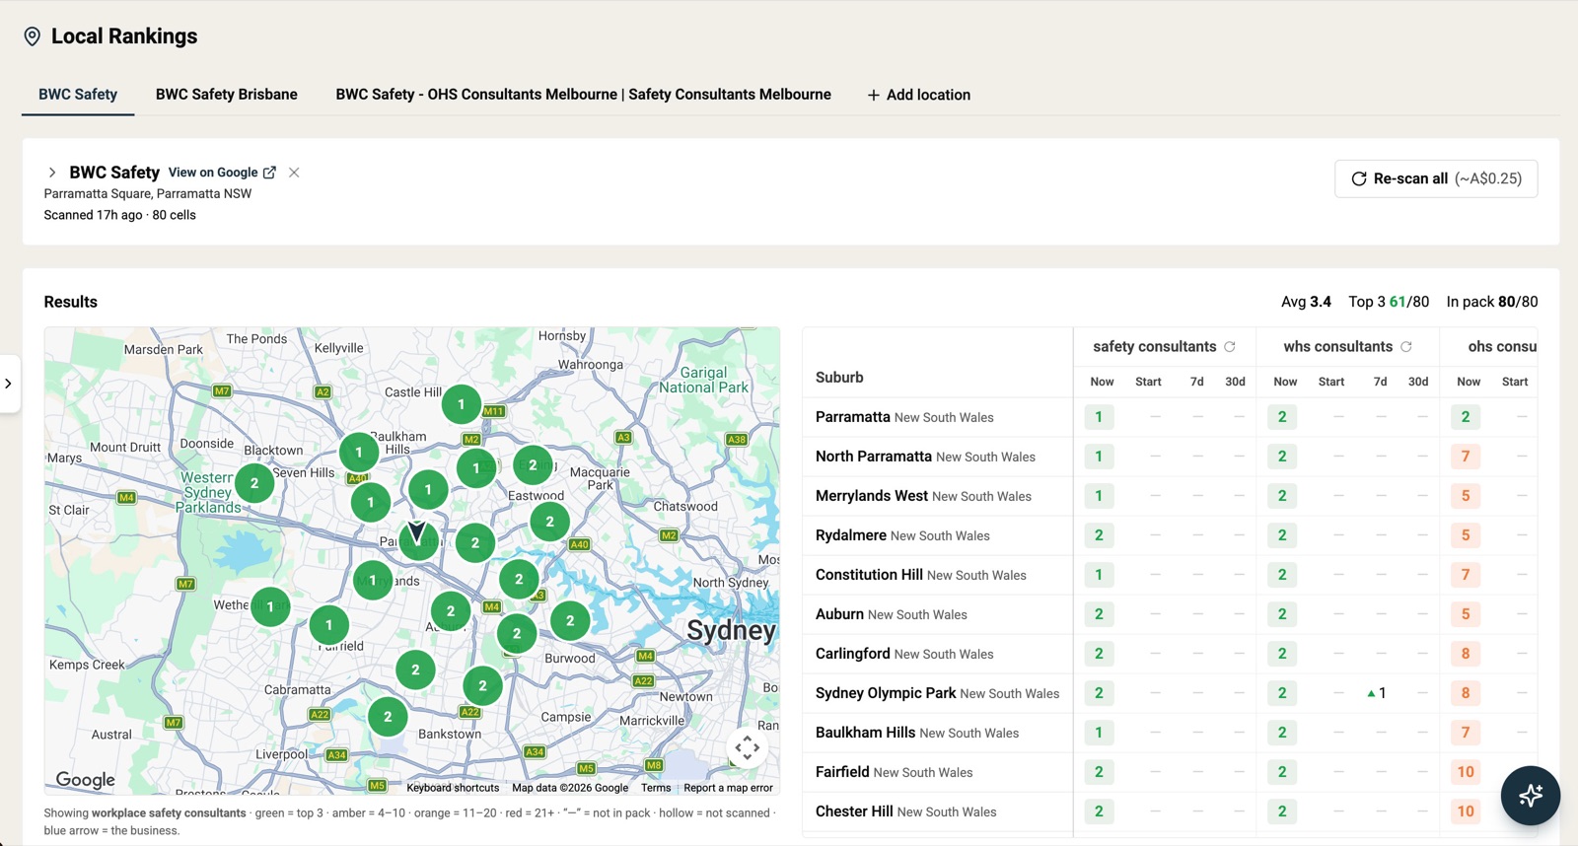Click the rank 1 marker above Fairfield
1578x846 pixels.
point(329,624)
